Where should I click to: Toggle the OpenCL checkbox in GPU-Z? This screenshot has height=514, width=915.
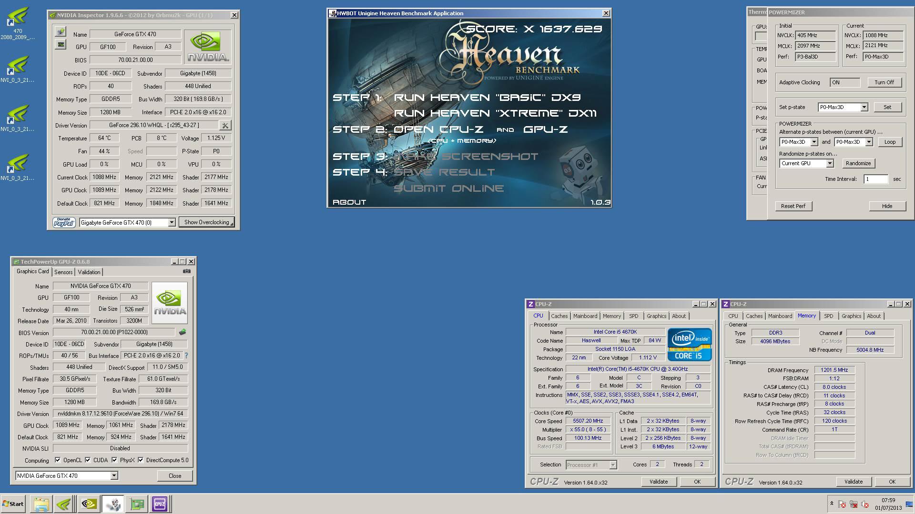pos(58,460)
